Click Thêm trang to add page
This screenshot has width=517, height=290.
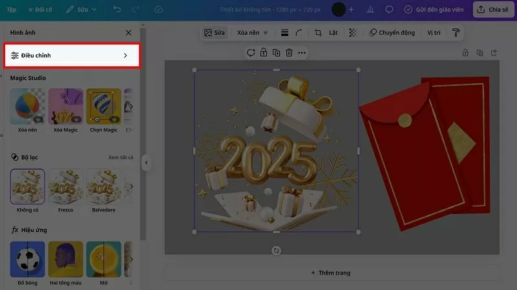[x=330, y=273]
